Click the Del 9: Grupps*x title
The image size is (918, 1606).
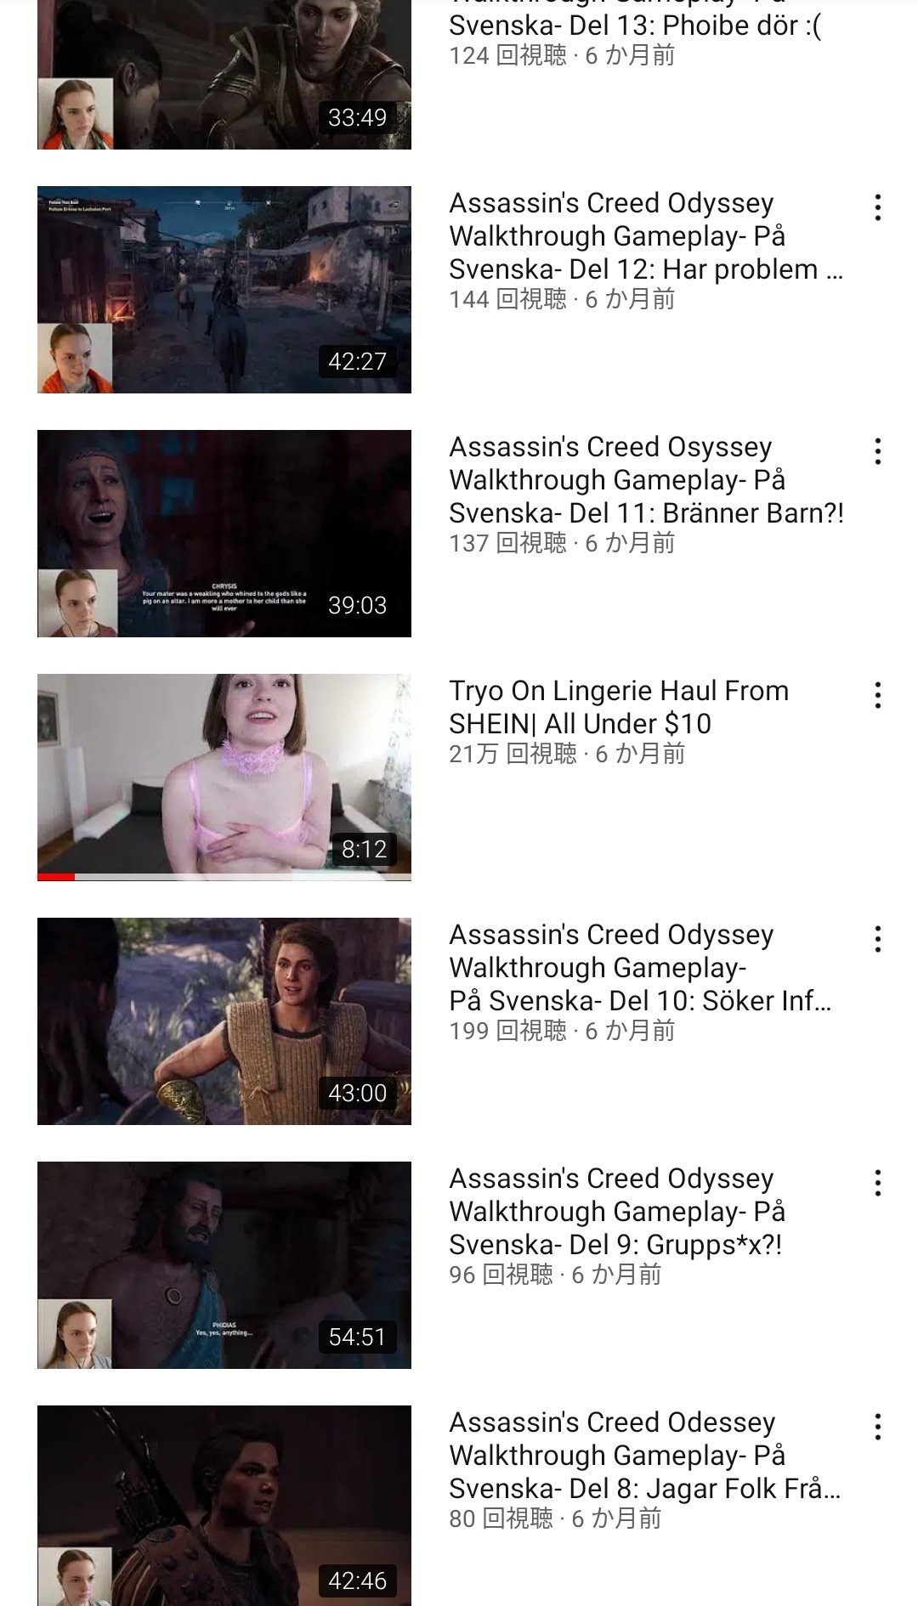tap(617, 1212)
